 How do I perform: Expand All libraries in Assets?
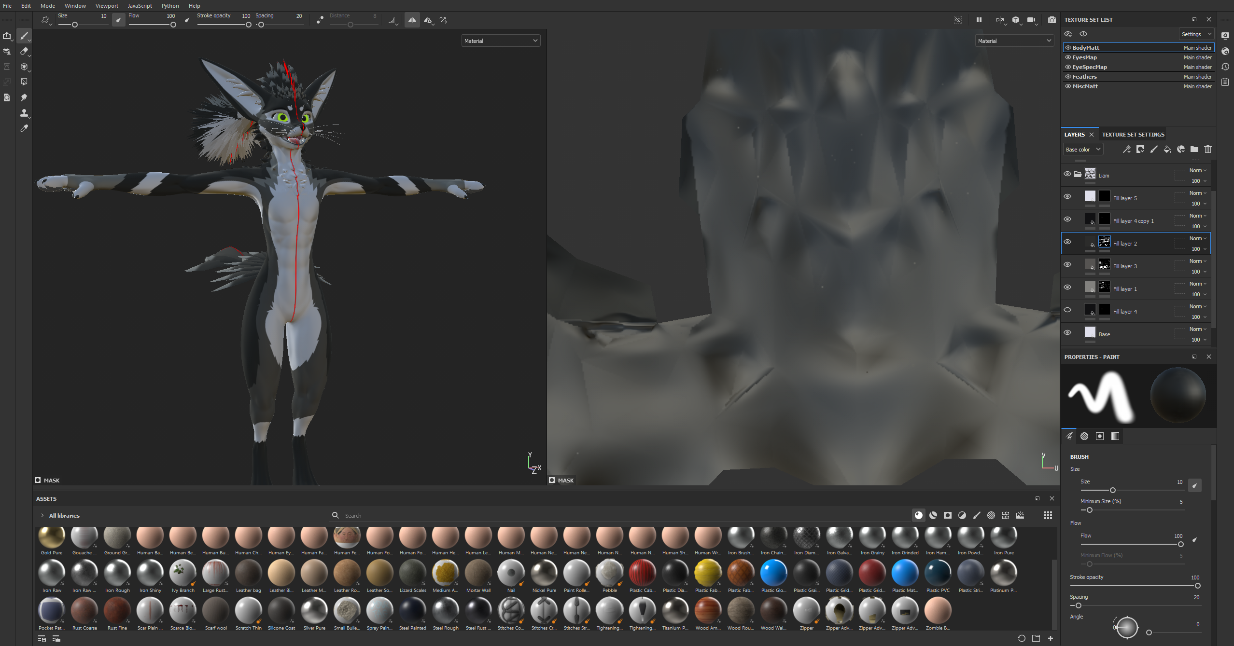point(42,515)
